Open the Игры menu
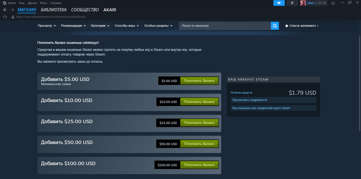Viewport: 361px width, 179px height. pos(43,3)
